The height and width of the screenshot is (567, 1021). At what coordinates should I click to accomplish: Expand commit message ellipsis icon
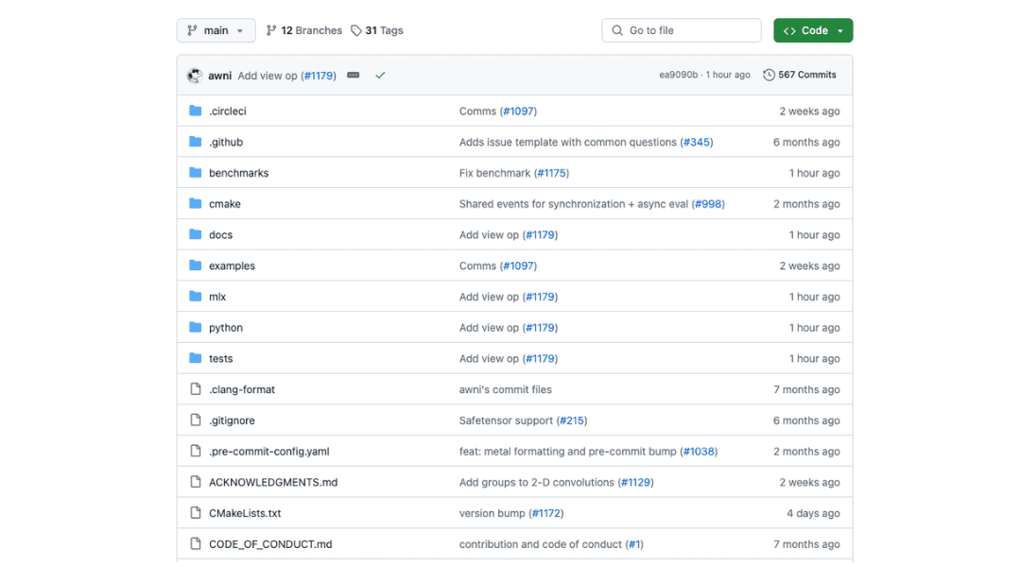point(354,76)
